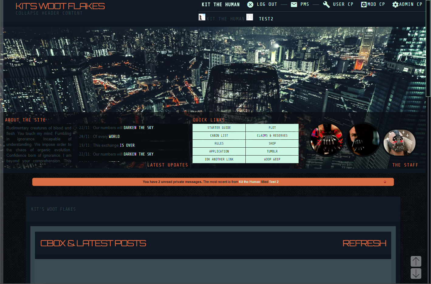Go to the Mod CP link
The image size is (431, 284).
click(x=376, y=5)
